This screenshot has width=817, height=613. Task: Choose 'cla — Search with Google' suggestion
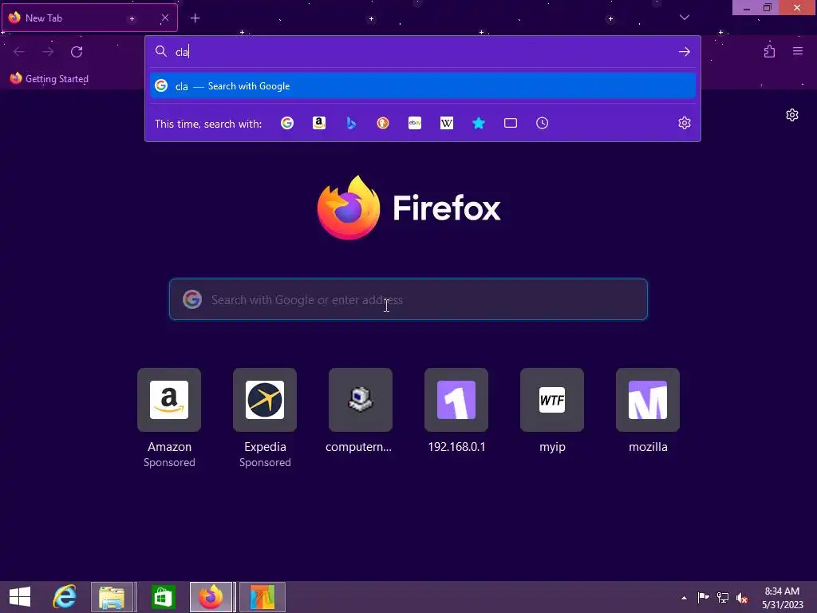click(x=423, y=86)
